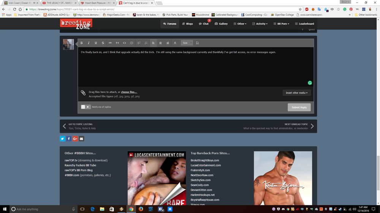Align text right in the editor
The height and width of the screenshot is (213, 380).
tap(168, 43)
